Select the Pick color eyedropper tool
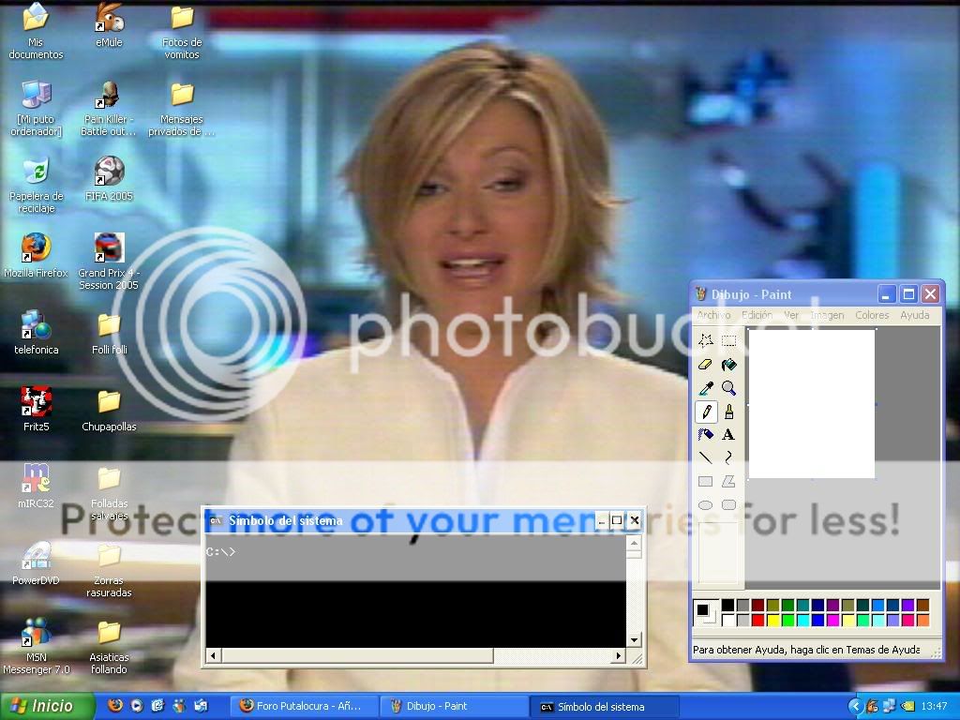The width and height of the screenshot is (960, 720). (x=705, y=388)
